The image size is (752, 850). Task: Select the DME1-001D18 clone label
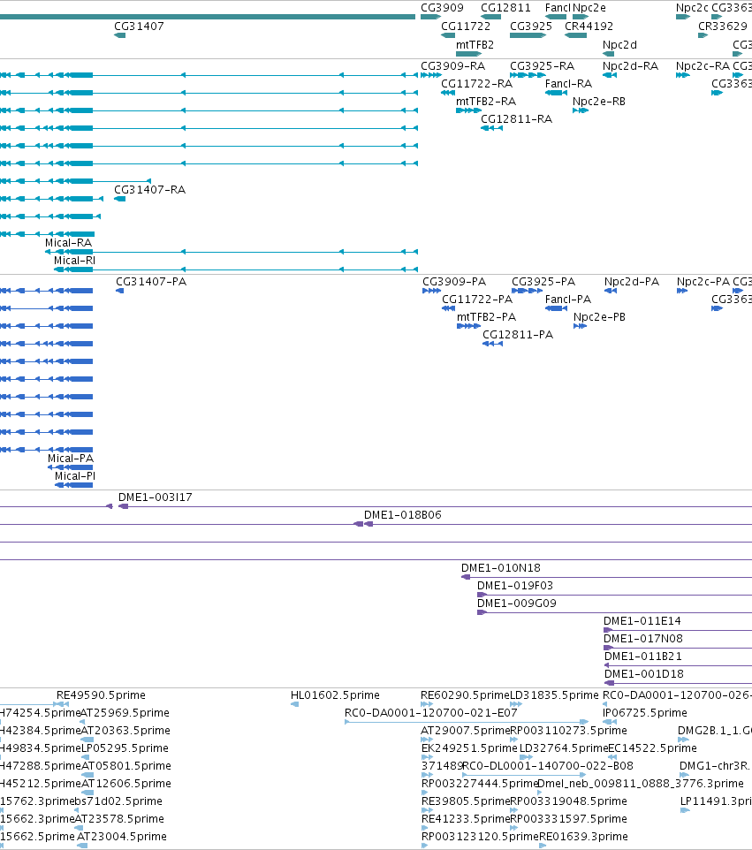point(643,674)
